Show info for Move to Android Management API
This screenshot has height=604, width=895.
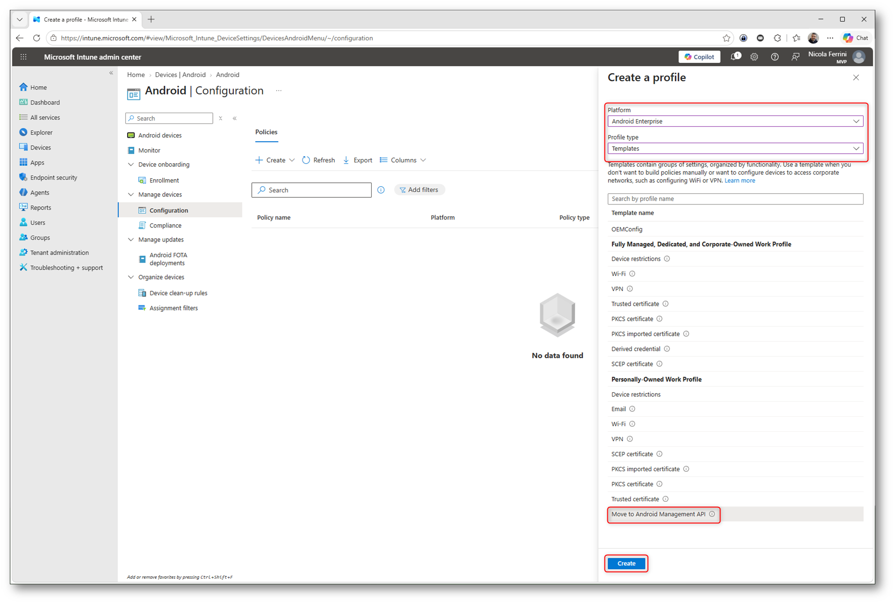712,514
